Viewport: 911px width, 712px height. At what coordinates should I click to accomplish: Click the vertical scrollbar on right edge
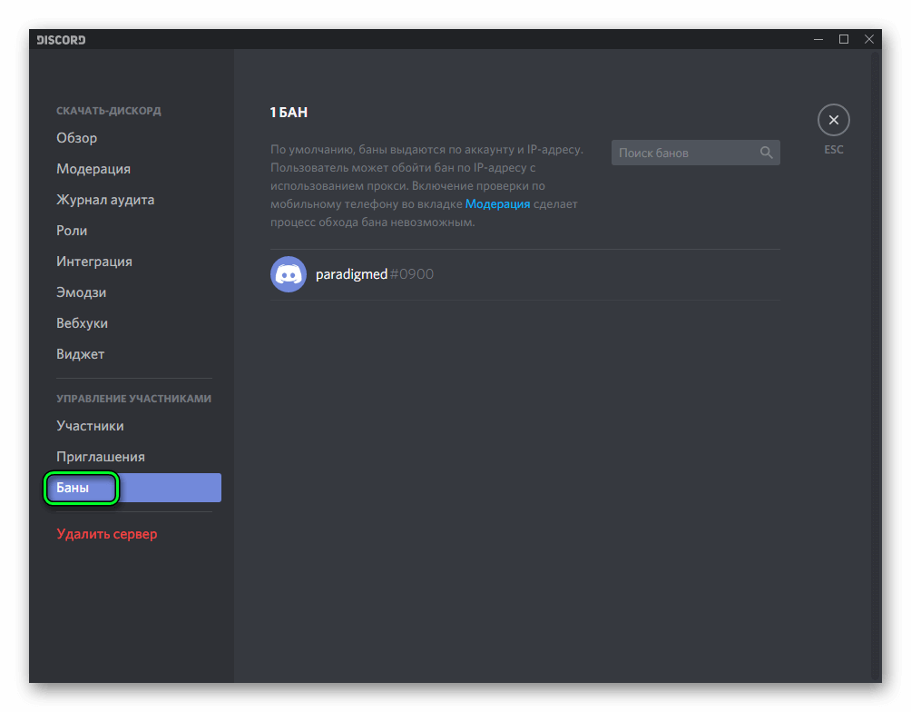tap(876, 365)
